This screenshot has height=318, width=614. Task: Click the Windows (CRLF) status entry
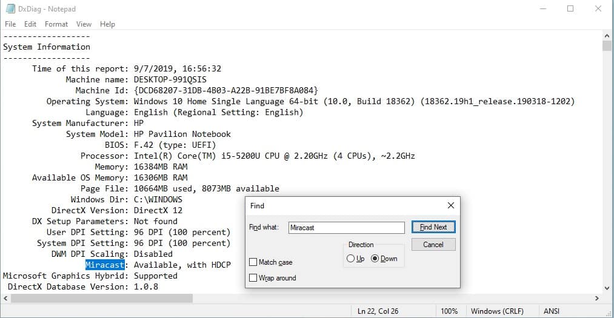[x=497, y=311]
